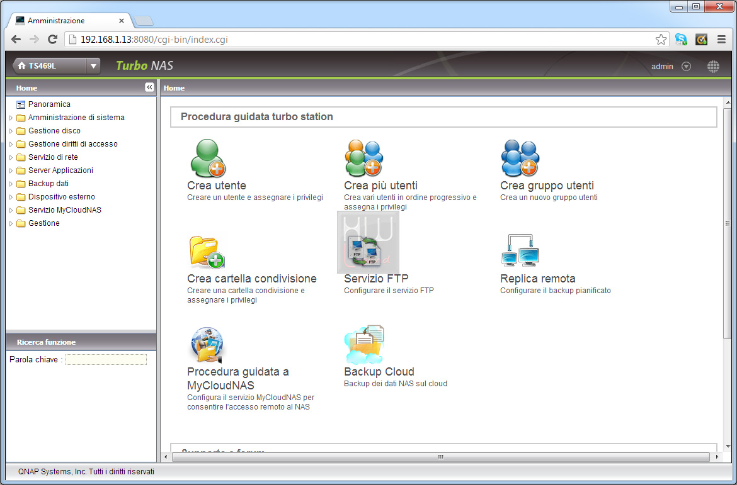Viewport: 737px width, 485px height.
Task: Open the Crea gruppo utenti link
Action: tap(547, 186)
